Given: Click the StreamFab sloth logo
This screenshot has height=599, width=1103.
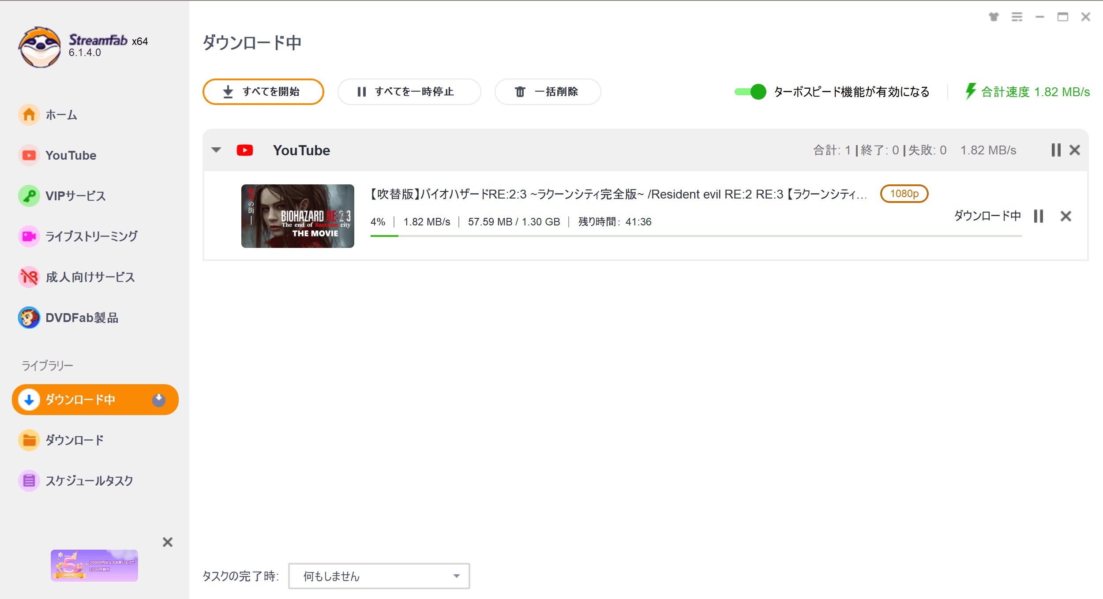Looking at the screenshot, I should click(x=39, y=47).
